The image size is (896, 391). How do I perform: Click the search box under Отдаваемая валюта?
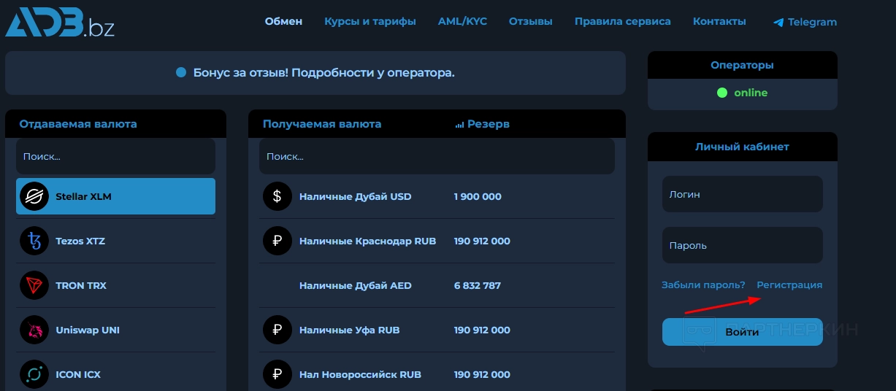click(x=115, y=156)
